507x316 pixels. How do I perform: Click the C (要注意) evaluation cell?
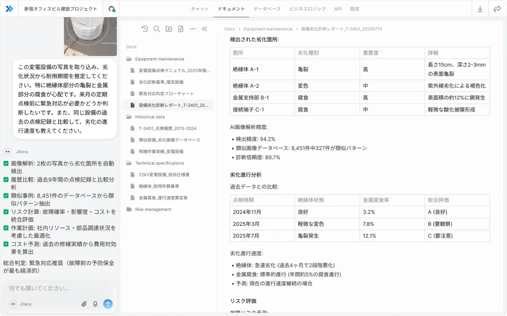(457, 236)
